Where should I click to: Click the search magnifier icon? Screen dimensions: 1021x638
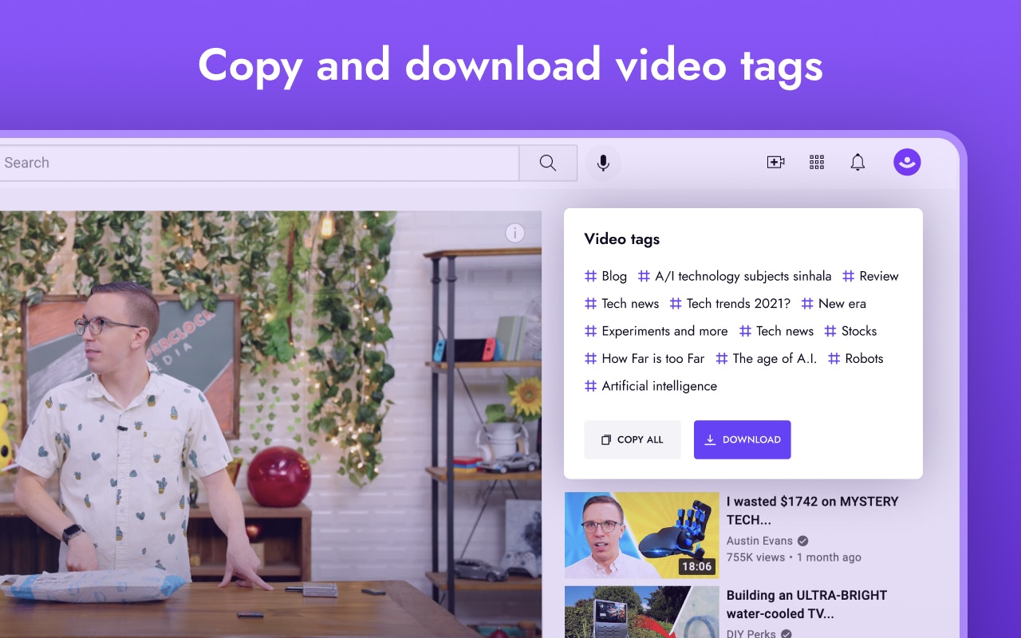[x=548, y=163]
